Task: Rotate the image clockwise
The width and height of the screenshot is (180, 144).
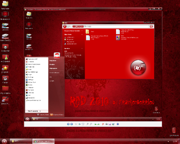Action: coord(95,124)
